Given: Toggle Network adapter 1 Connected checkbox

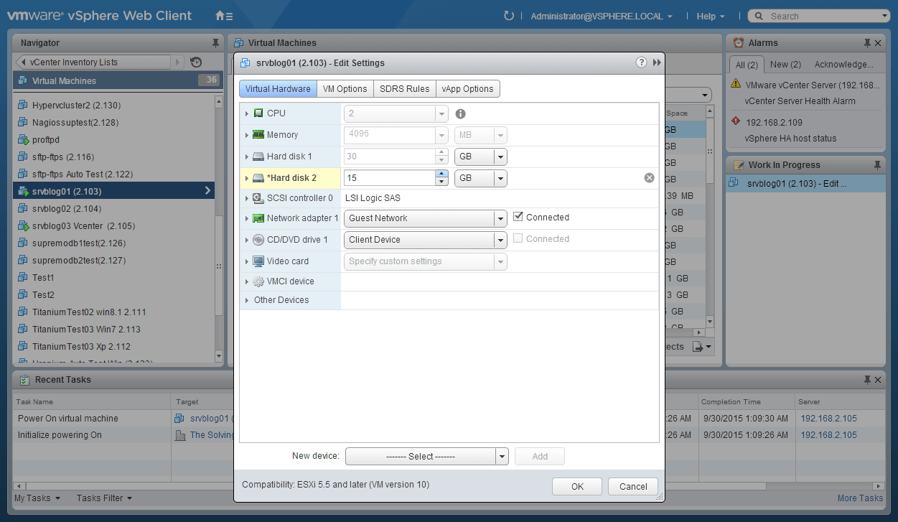Looking at the screenshot, I should click(518, 217).
